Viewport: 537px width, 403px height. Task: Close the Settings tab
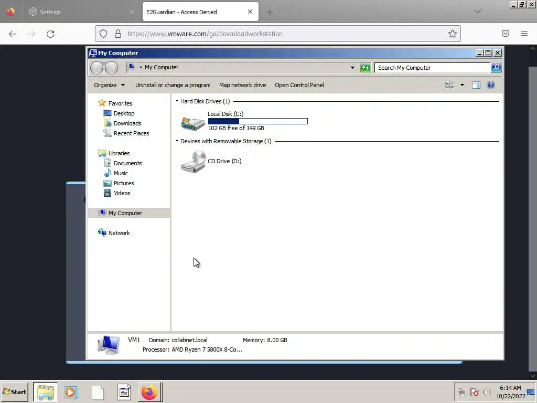click(x=132, y=12)
